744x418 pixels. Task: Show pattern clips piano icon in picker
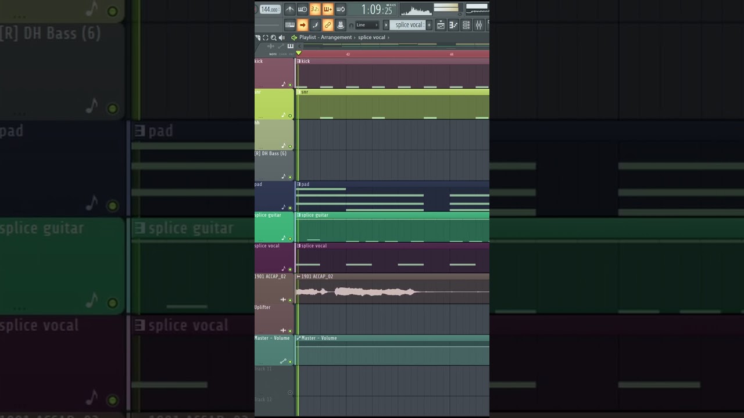(291, 46)
